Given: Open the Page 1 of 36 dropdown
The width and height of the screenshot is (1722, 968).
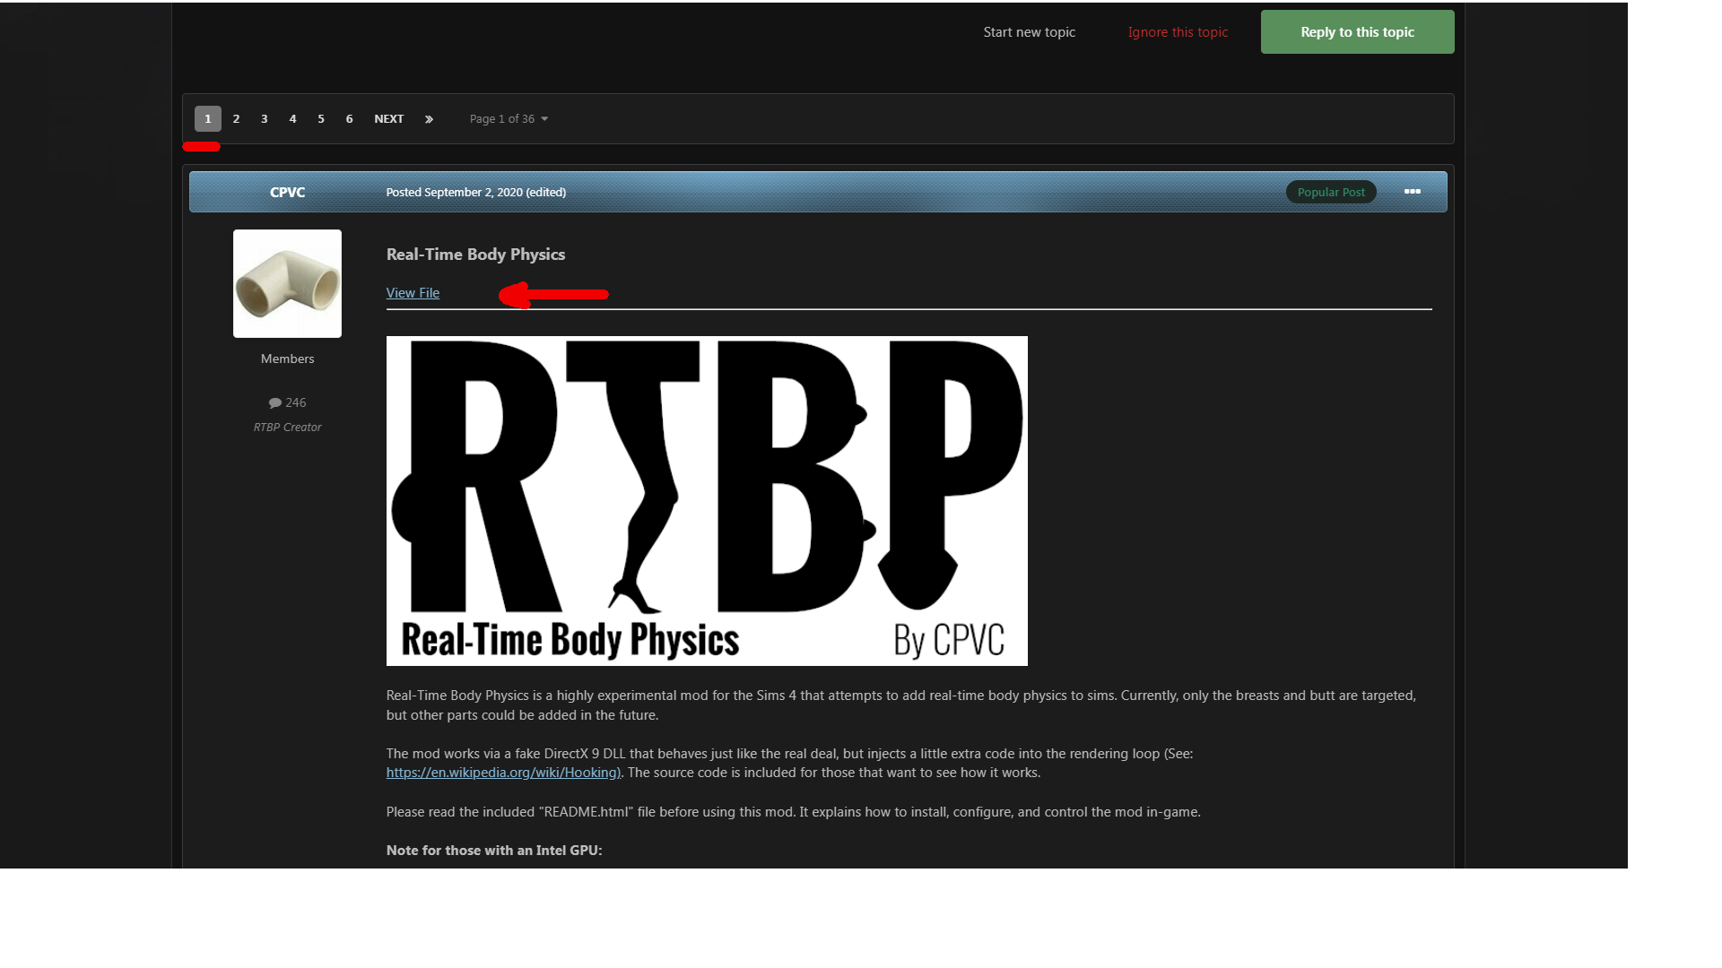Looking at the screenshot, I should pyautogui.click(x=509, y=119).
